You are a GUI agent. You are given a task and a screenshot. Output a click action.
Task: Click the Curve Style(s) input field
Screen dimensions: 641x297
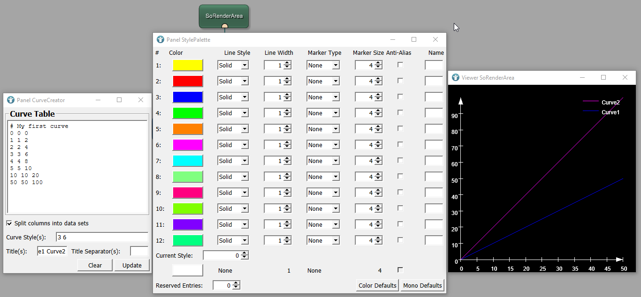click(102, 238)
